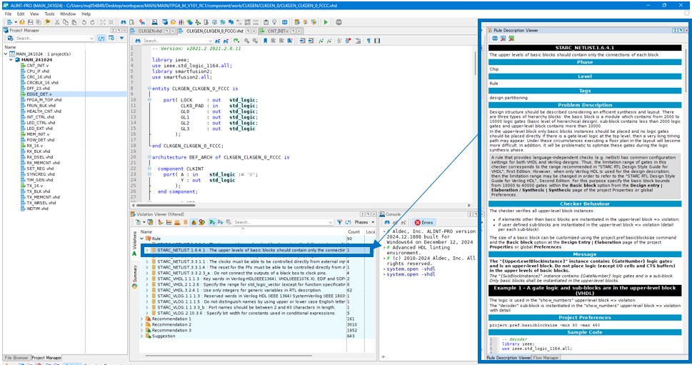Open Violation Viewer search dropdown arrow
The image size is (692, 365).
[x=330, y=222]
